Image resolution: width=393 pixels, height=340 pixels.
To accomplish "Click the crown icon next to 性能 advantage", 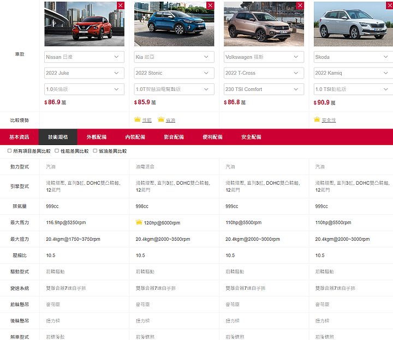I will (x=138, y=119).
